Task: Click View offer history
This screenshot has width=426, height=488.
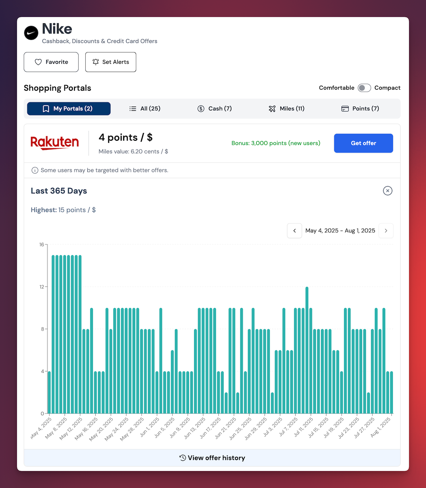Action: 212,458
